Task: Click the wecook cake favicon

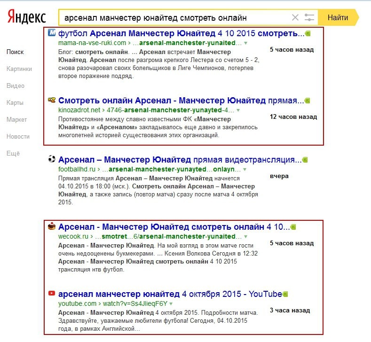Action: click(x=52, y=227)
